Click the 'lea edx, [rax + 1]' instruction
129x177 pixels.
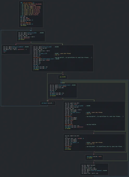[87, 167]
